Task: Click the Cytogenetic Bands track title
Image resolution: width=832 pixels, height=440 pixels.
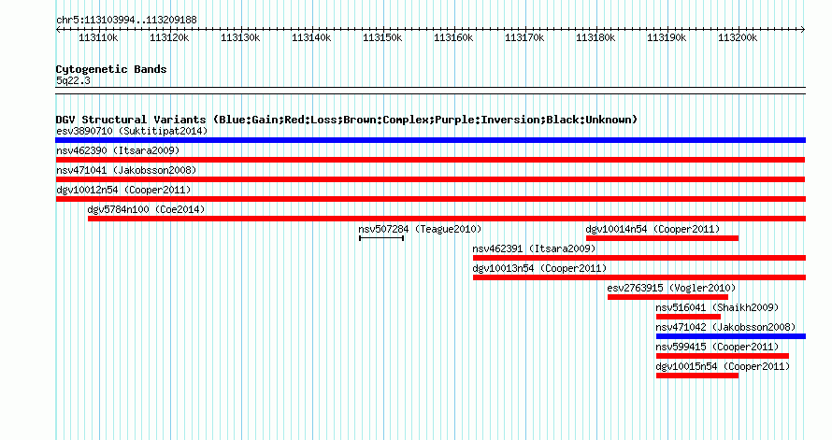Action: (x=111, y=69)
